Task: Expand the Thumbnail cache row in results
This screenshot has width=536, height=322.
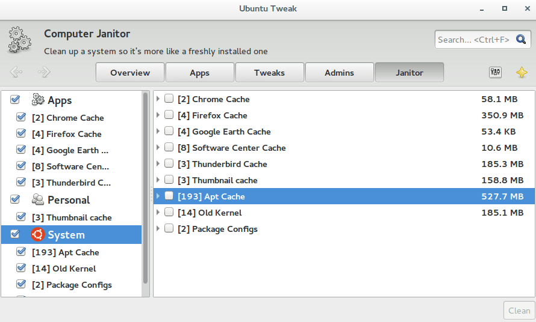Action: 158,180
